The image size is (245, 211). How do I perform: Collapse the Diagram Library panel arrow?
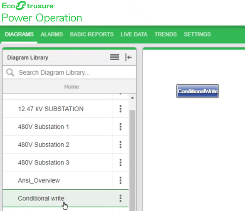coord(129,57)
